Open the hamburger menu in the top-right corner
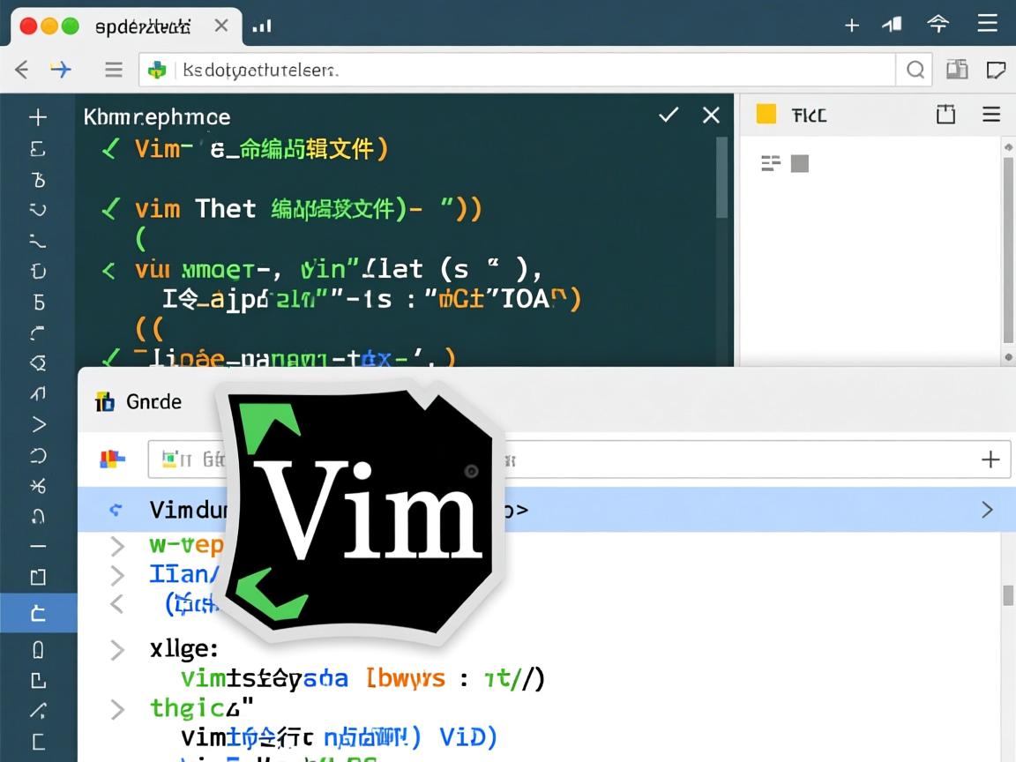Screen dimensions: 1016x762 coord(987,24)
